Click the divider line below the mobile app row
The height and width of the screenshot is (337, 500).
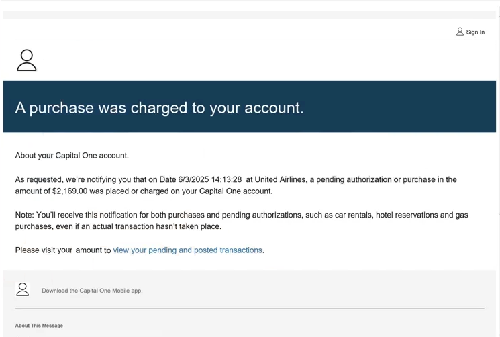[250, 308]
